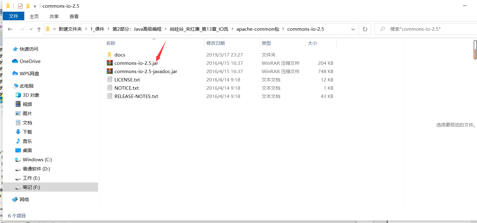Expand chevron after 新建文件夹 breadcrumb
Image resolution: width=477 pixels, height=223 pixels.
[86, 29]
